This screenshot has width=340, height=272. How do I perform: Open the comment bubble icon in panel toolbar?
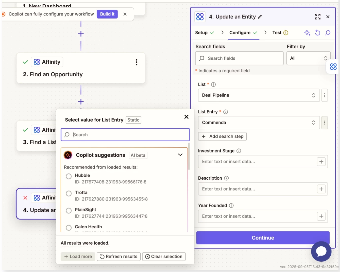pos(328,33)
